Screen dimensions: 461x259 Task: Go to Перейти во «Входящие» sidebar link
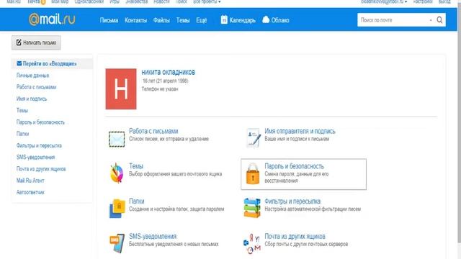pyautogui.click(x=50, y=64)
